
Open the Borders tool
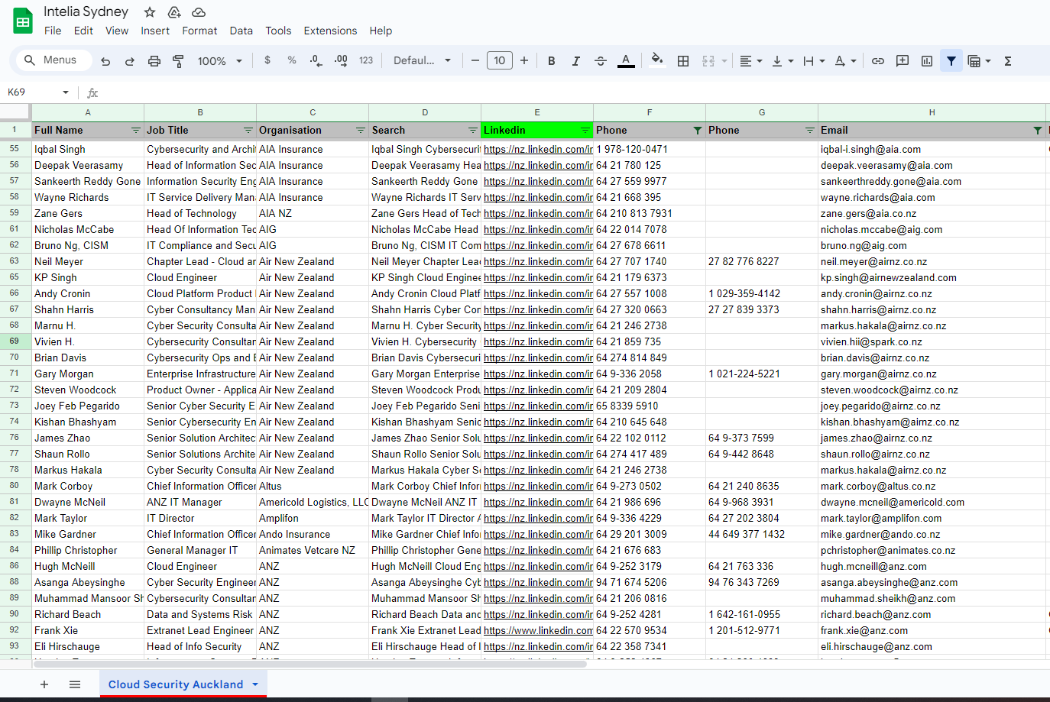pos(683,61)
